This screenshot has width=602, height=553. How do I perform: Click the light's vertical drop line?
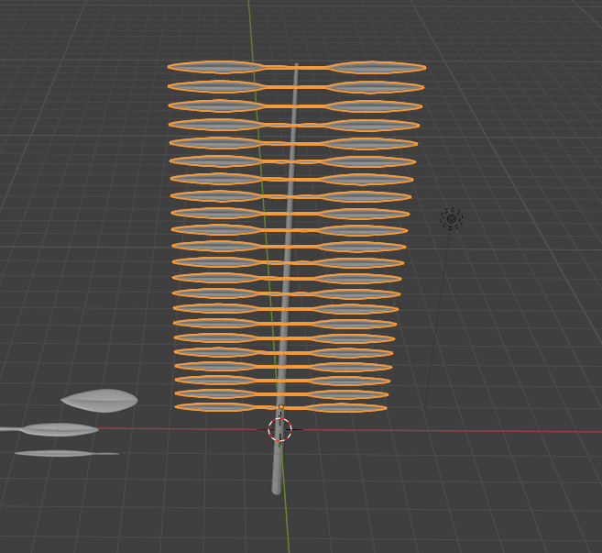(439, 312)
